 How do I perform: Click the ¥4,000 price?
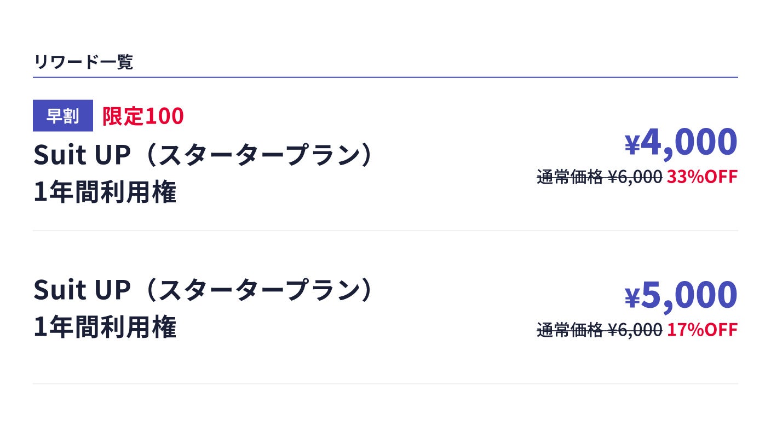pyautogui.click(x=681, y=142)
